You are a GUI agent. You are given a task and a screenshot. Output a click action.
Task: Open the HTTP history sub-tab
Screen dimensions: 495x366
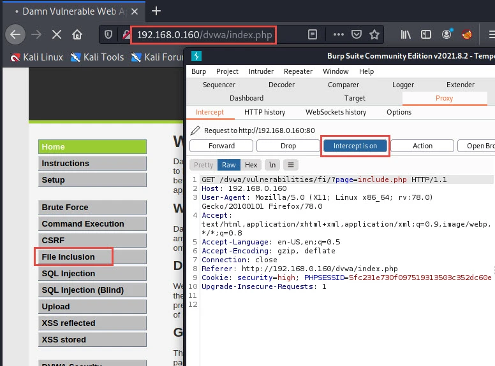[x=265, y=112]
